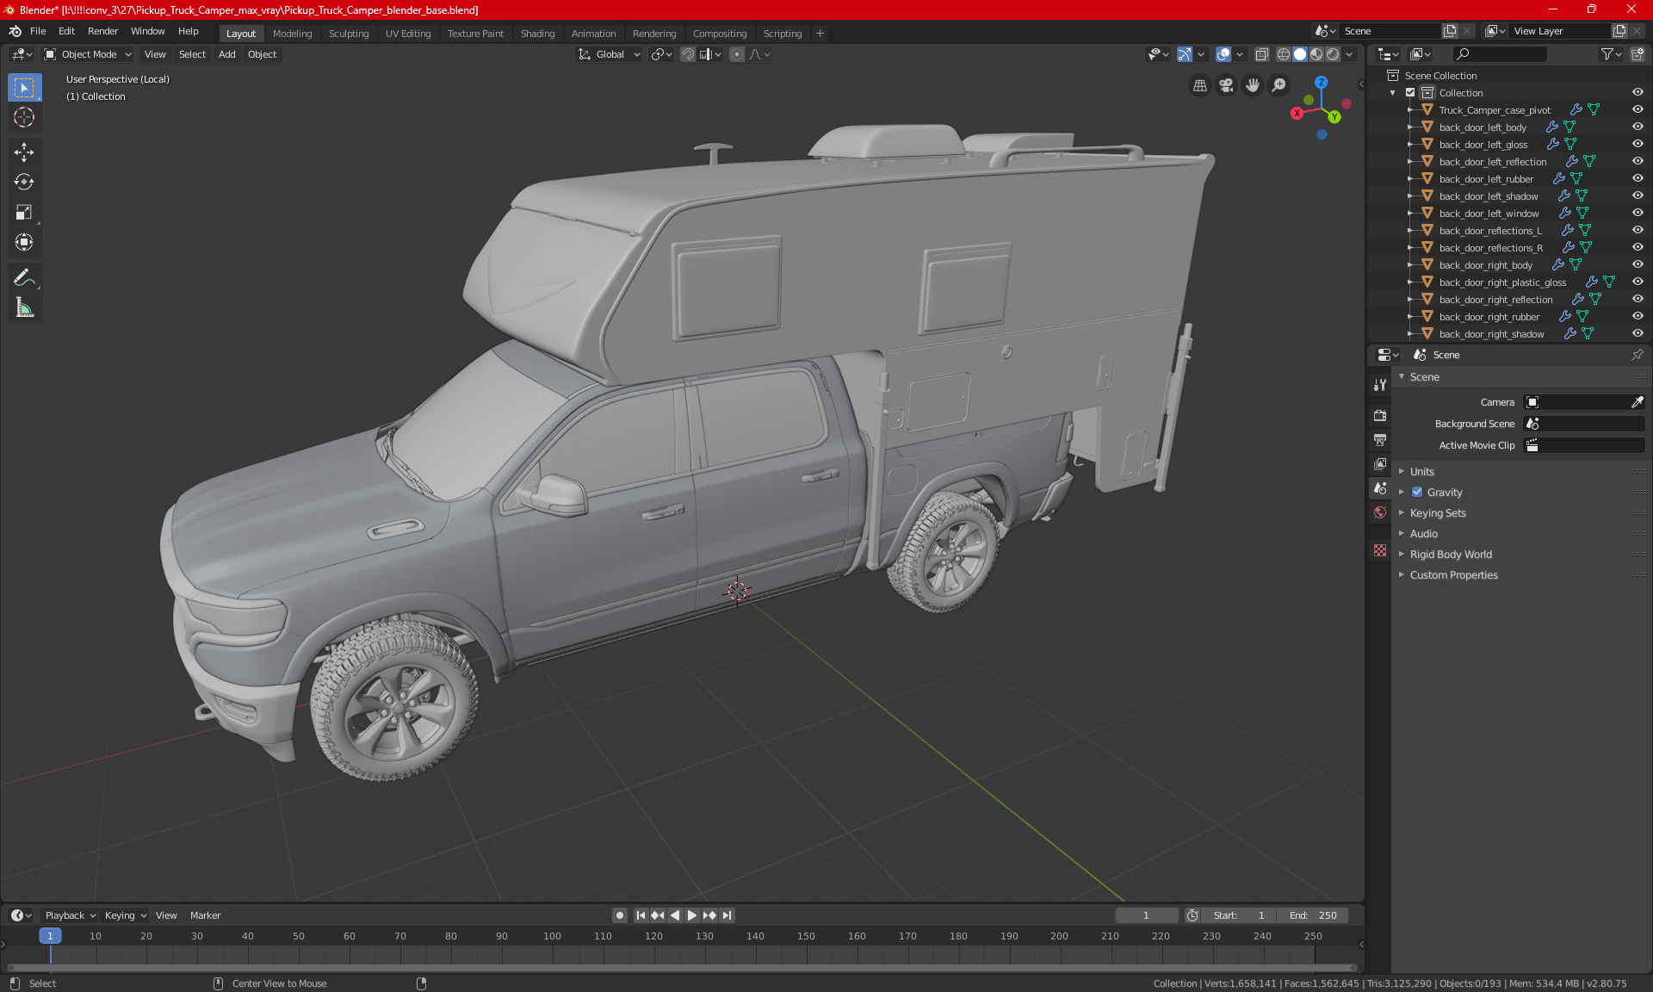Viewport: 1653px width, 992px height.
Task: Click the Marker menu in timeline
Action: point(205,915)
